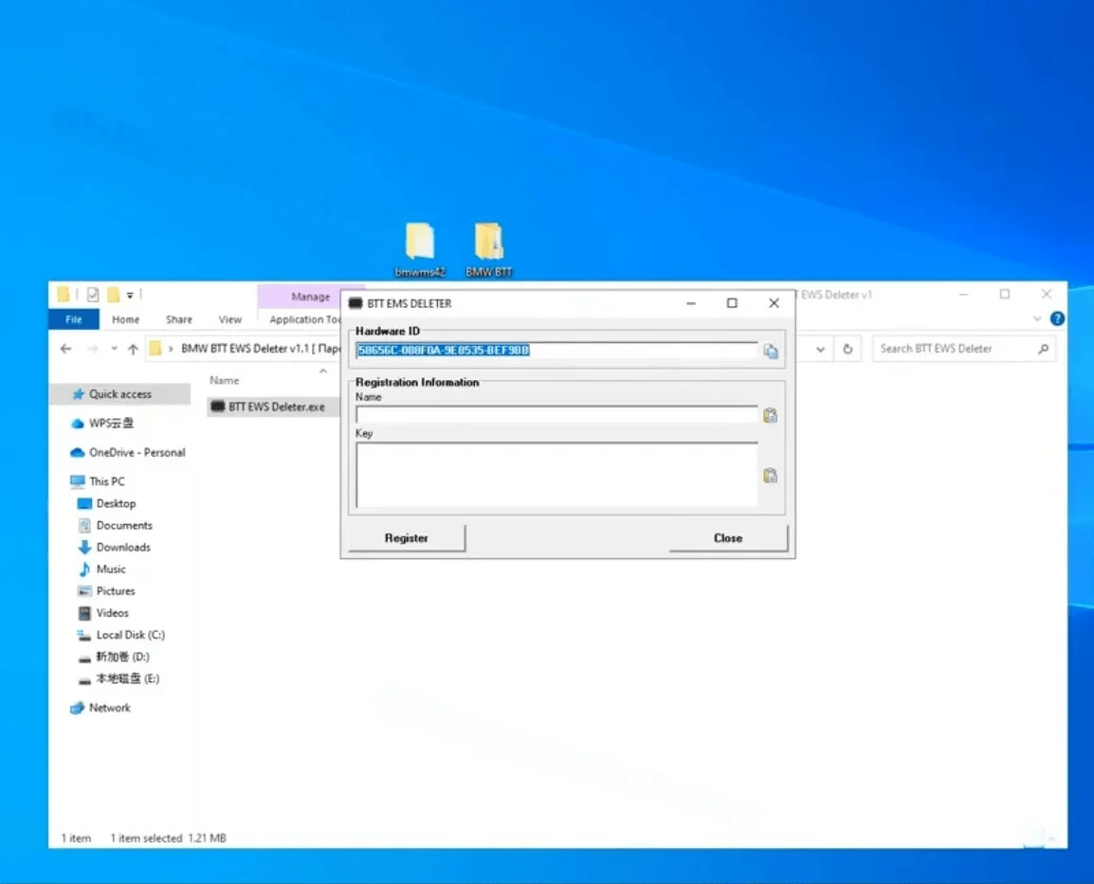Select BTT EWS Deleter.exe file
Viewport: 1094px width, 884px height.
[272, 406]
